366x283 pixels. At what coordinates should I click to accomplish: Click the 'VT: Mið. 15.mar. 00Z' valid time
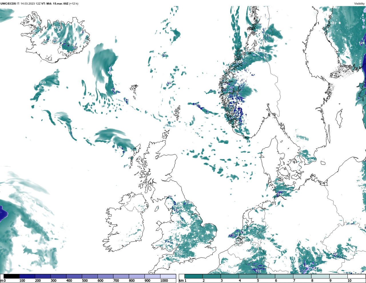(55, 4)
